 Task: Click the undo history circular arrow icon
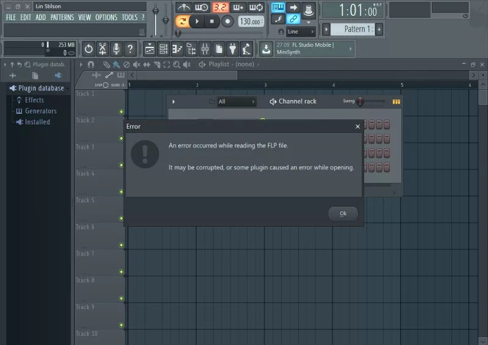(88, 49)
